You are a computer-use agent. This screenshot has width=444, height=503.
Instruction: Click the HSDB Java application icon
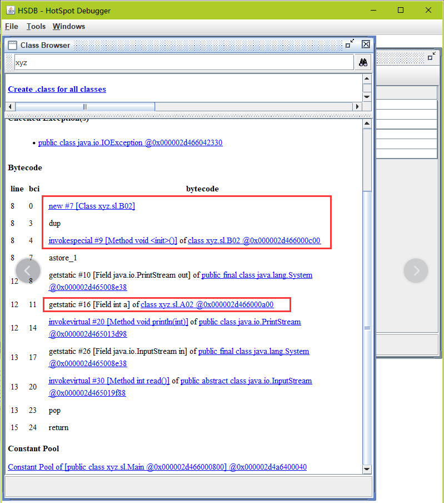9,11
